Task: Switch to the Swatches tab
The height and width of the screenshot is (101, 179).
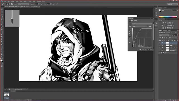Action: [x=165, y=8]
